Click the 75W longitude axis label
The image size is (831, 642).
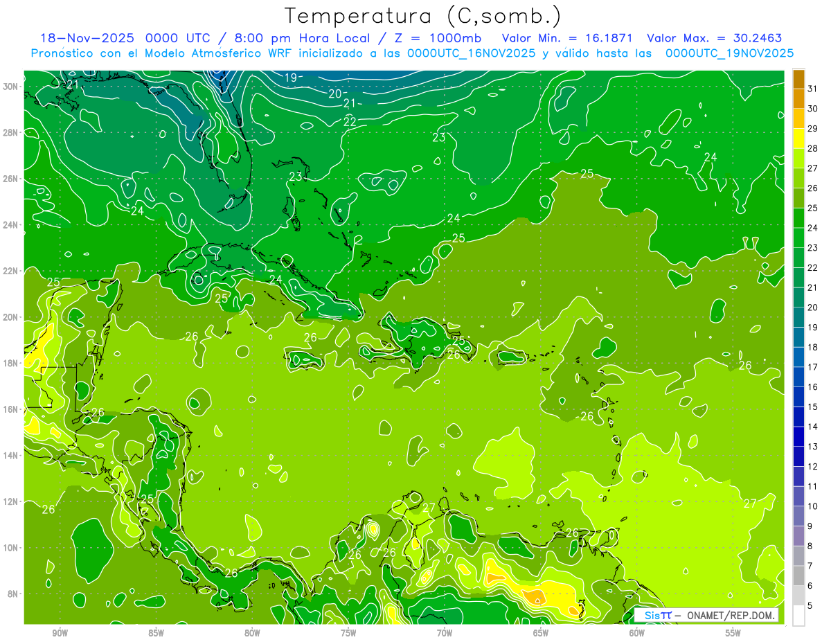click(x=348, y=633)
